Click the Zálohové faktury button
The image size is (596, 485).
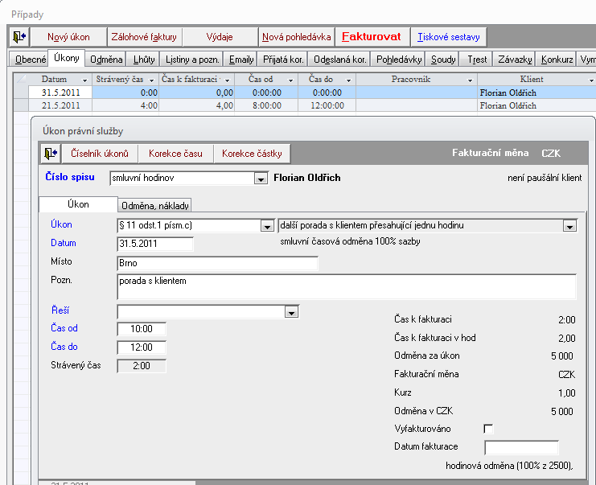point(144,37)
